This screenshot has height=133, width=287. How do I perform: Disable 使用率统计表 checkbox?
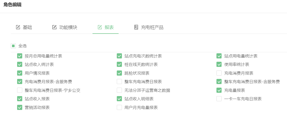click(219, 64)
